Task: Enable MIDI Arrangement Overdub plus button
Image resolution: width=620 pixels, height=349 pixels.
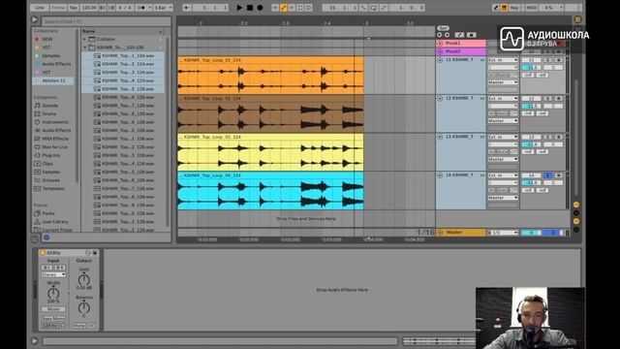Action: 275,8
